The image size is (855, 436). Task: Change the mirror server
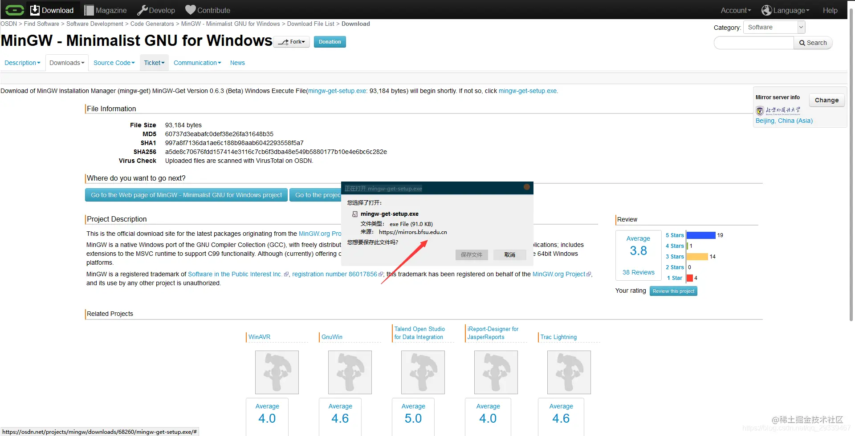tap(826, 101)
